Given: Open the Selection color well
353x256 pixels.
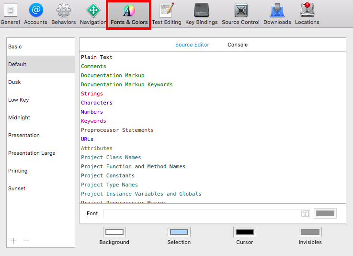Looking at the screenshot, I should tap(179, 232).
